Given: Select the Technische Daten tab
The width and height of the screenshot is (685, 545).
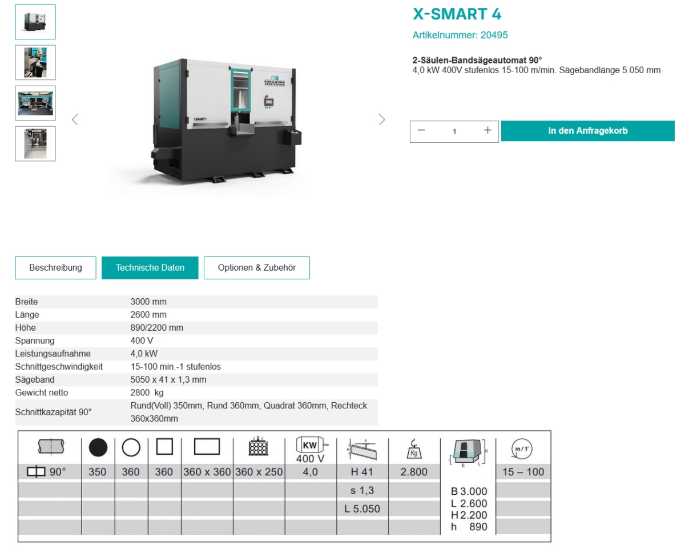Looking at the screenshot, I should click(x=150, y=267).
